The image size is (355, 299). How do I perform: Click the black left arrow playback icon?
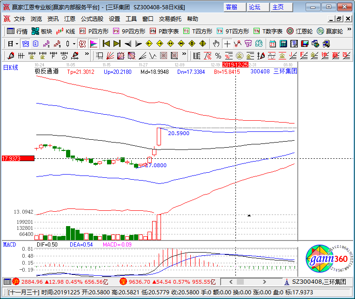[128, 44]
